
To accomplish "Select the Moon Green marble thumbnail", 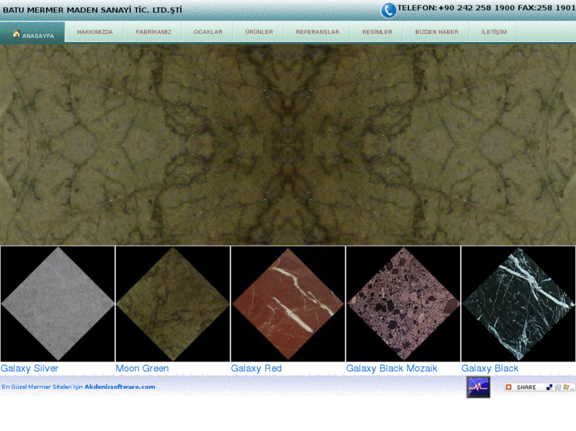I will 173,304.
